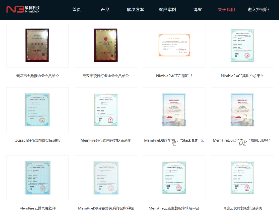Viewport: 279px width, 216px height.
Task: Open the 武汉市大数据协会会员单位 plaque image
Action: [x=37, y=45]
